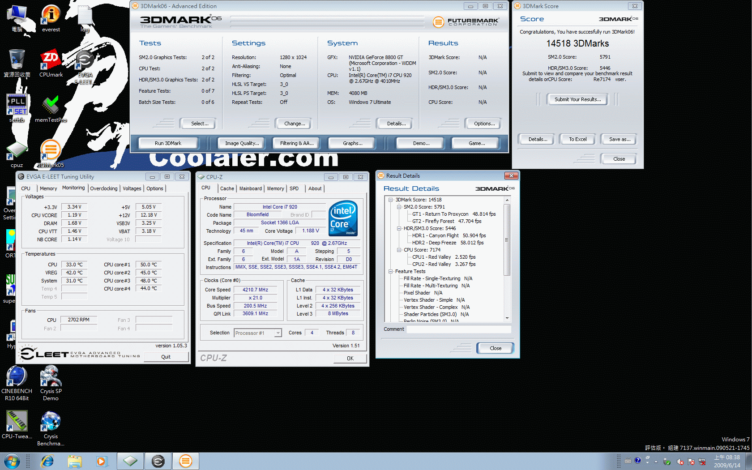The image size is (752, 470).
Task: Open the setfsb PLL desktop icon
Action: (x=17, y=108)
